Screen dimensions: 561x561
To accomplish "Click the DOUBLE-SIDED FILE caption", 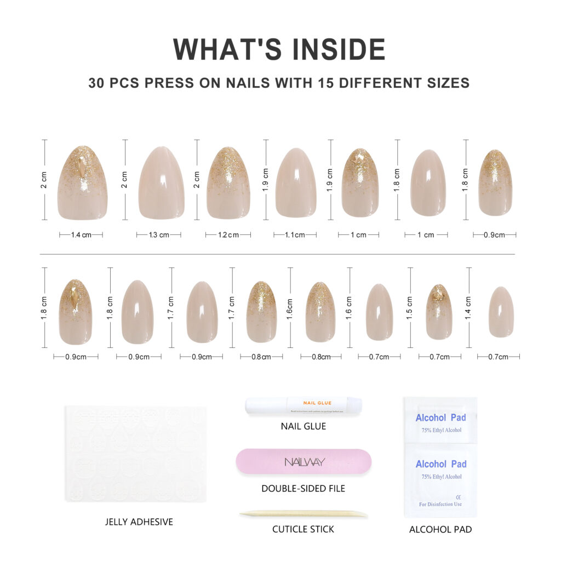I will 303,488.
